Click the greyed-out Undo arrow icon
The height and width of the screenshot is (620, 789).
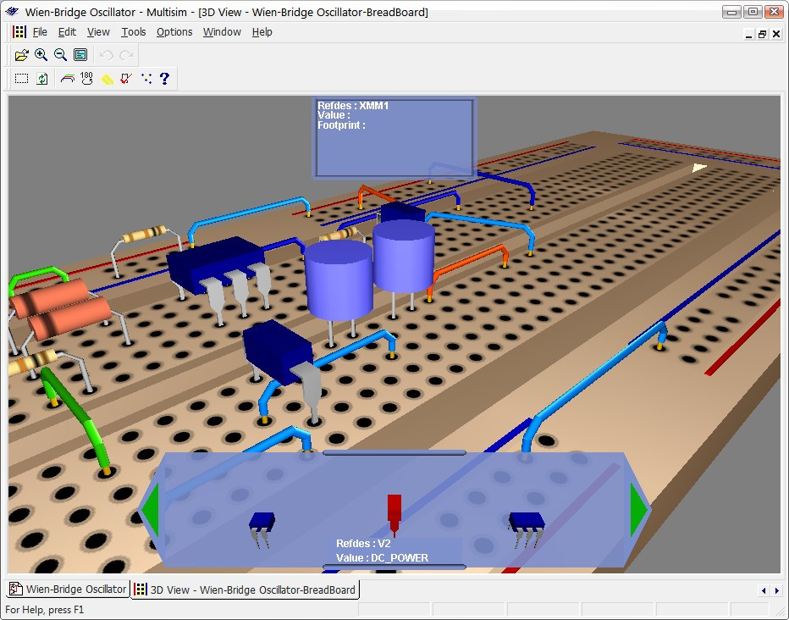(106, 55)
